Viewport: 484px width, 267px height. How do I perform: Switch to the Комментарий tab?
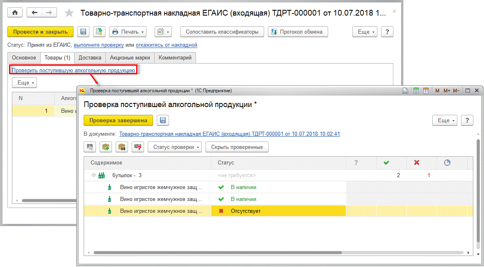(175, 58)
